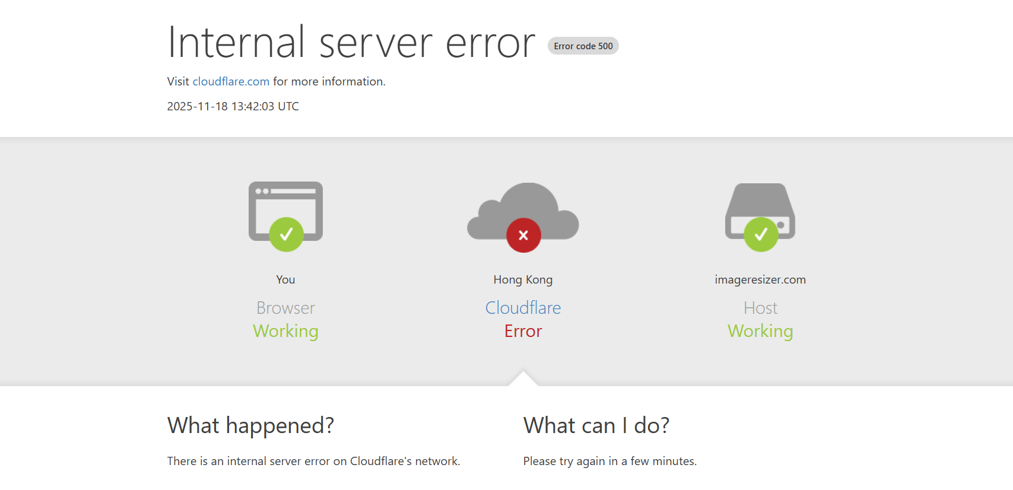Screen dimensions: 1013x490
Task: Click the Error code 500 badge
Action: pyautogui.click(x=583, y=46)
